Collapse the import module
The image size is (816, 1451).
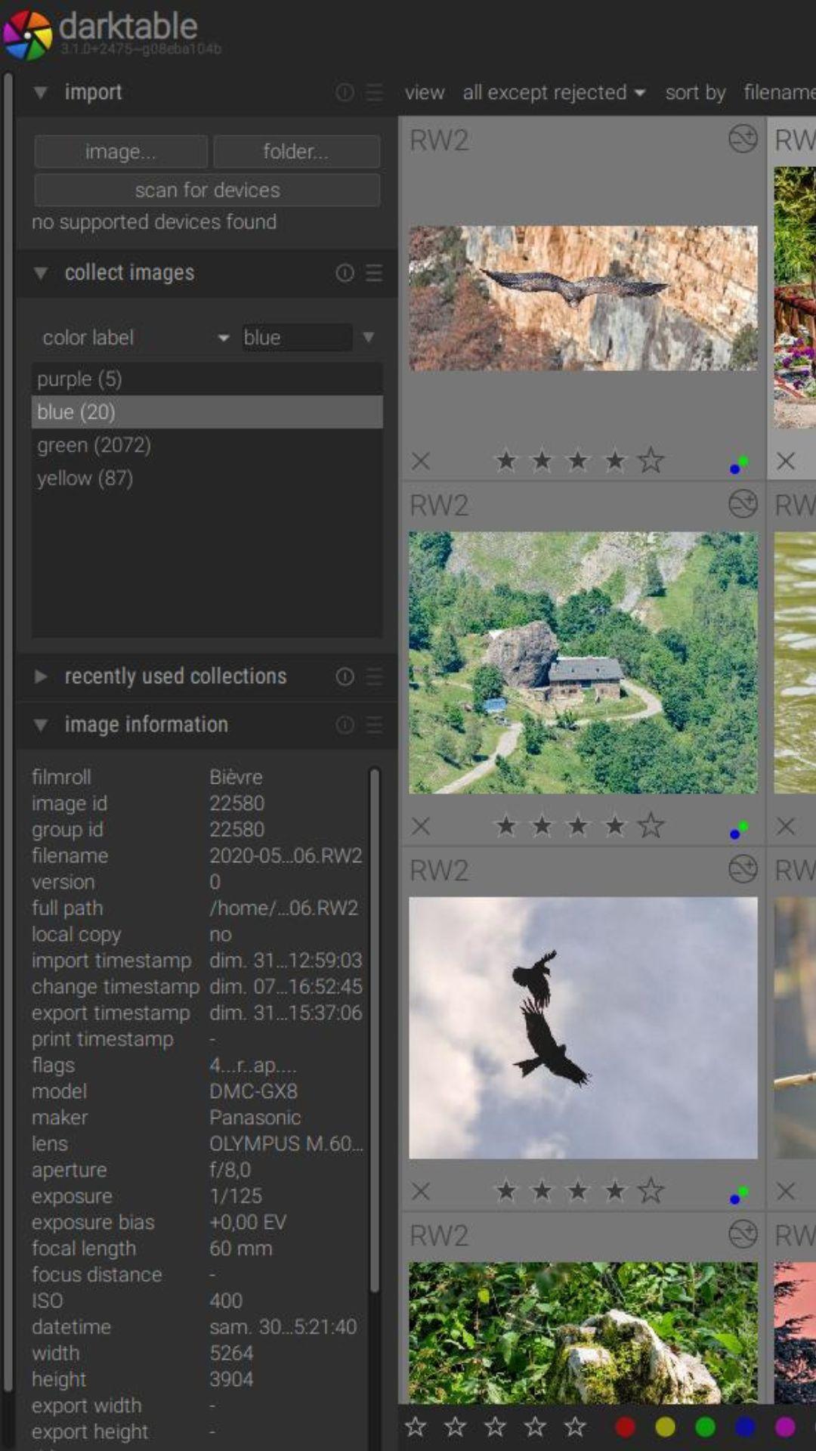41,92
